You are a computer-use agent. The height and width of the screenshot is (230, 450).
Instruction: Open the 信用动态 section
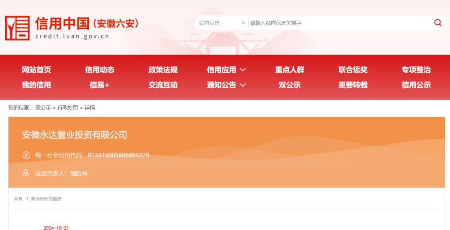point(100,70)
